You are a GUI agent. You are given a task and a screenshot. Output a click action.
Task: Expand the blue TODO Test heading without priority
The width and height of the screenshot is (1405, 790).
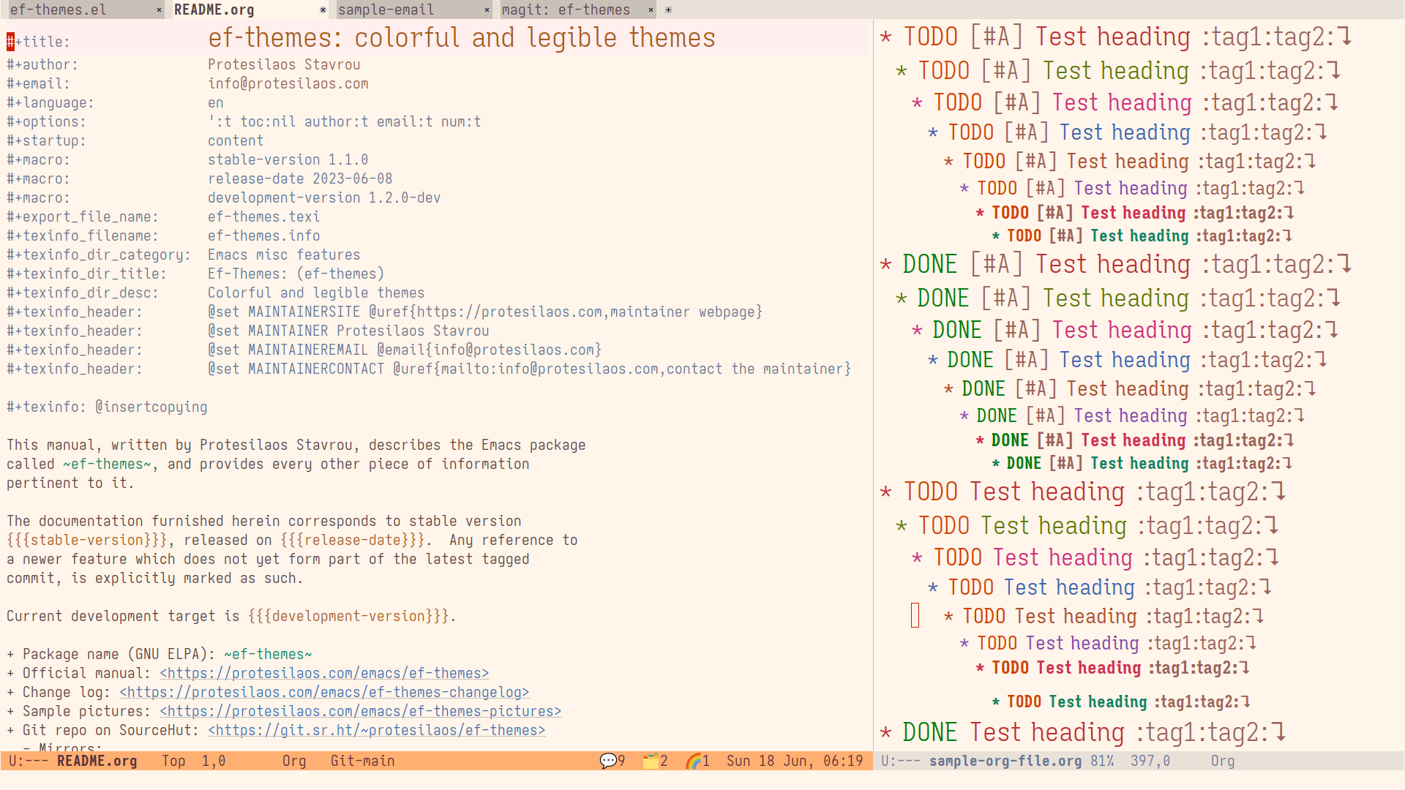[1265, 587]
